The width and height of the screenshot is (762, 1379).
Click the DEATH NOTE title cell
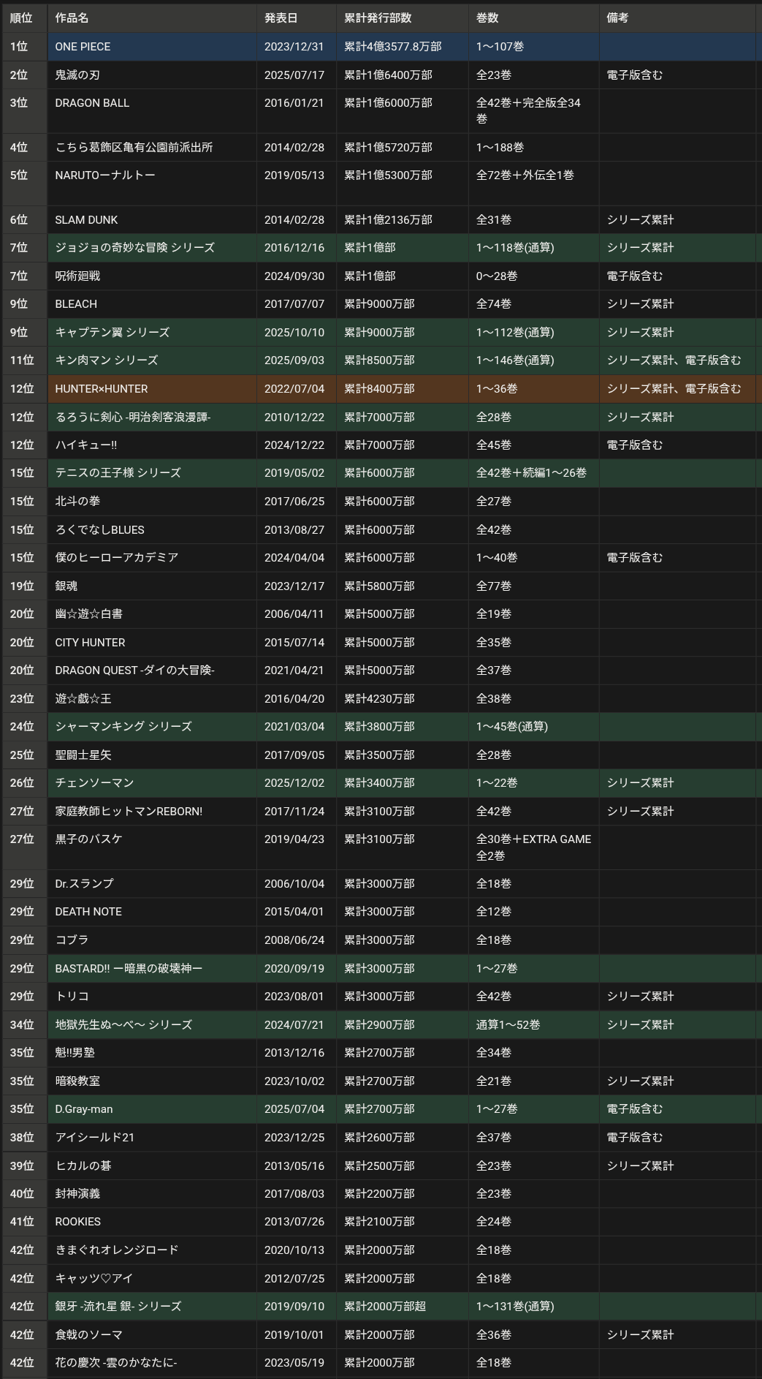point(152,911)
